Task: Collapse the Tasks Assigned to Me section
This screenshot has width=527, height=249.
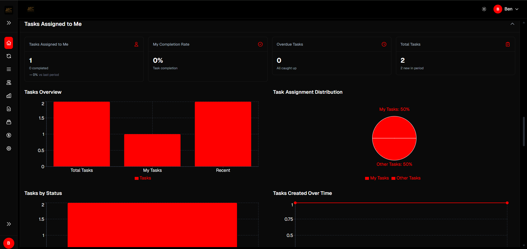Action: coord(512,24)
